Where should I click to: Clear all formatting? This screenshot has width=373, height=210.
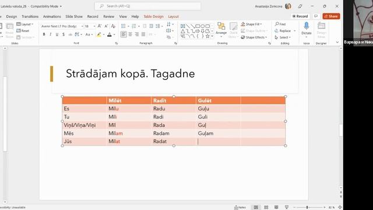point(113,26)
